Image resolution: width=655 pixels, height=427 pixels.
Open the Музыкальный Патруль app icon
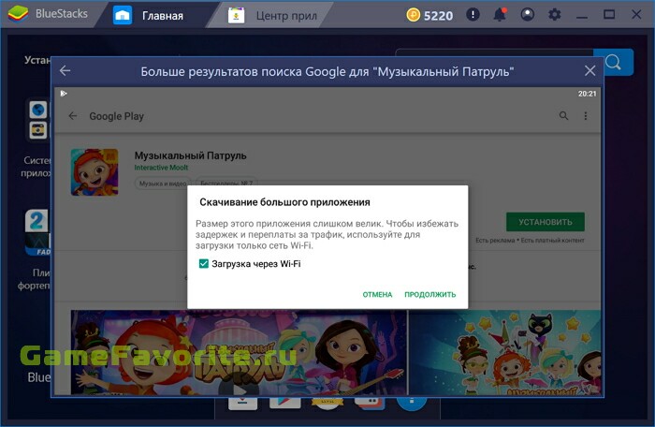click(95, 172)
